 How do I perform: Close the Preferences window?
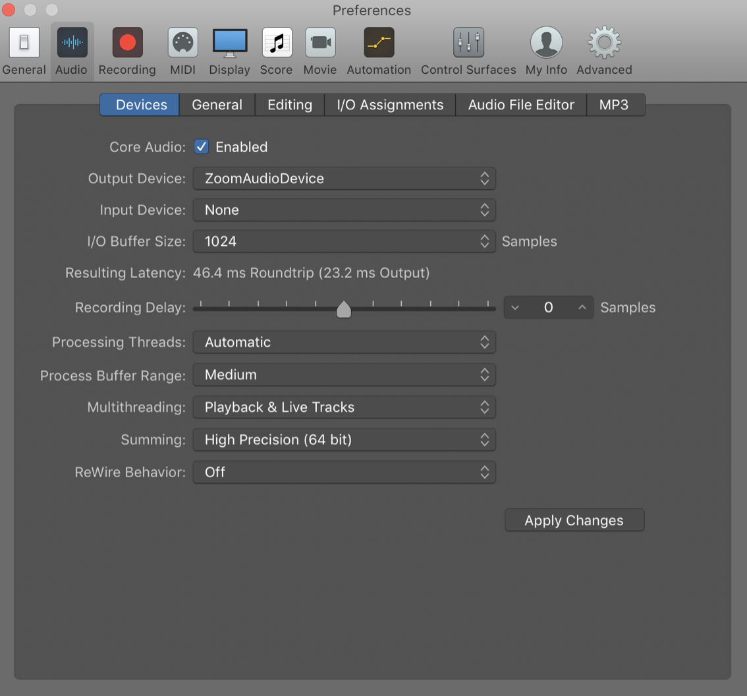pos(9,9)
